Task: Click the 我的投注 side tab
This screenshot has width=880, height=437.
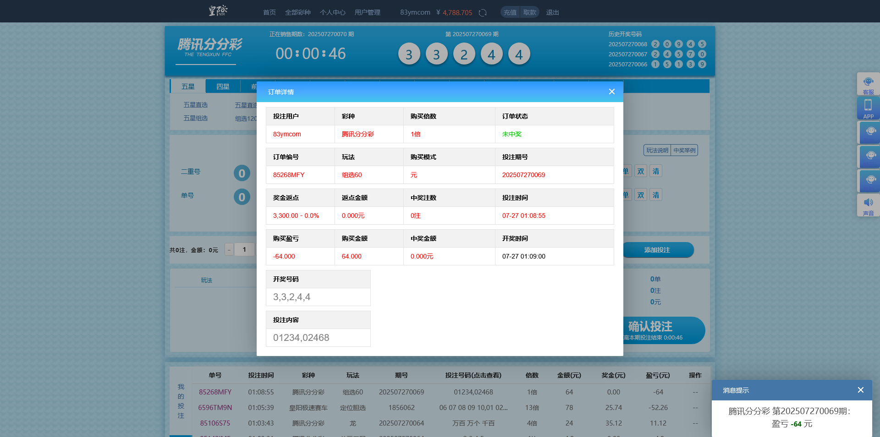Action: 181,401
